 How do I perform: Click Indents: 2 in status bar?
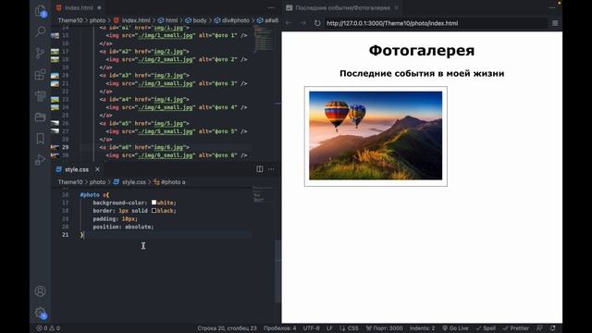pyautogui.click(x=422, y=328)
